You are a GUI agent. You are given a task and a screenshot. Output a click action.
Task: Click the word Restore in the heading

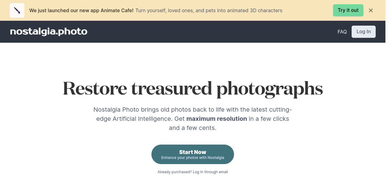coord(95,89)
